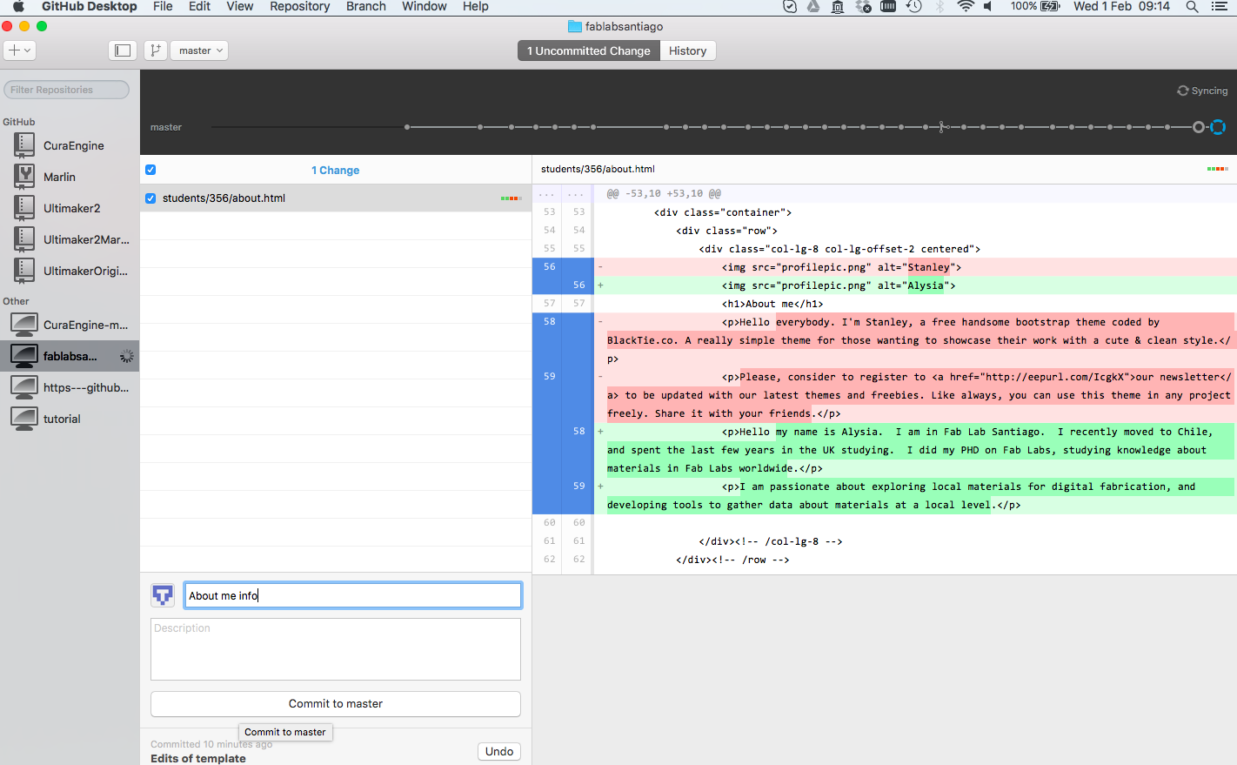
Task: Open the Apple menu
Action: point(18,6)
